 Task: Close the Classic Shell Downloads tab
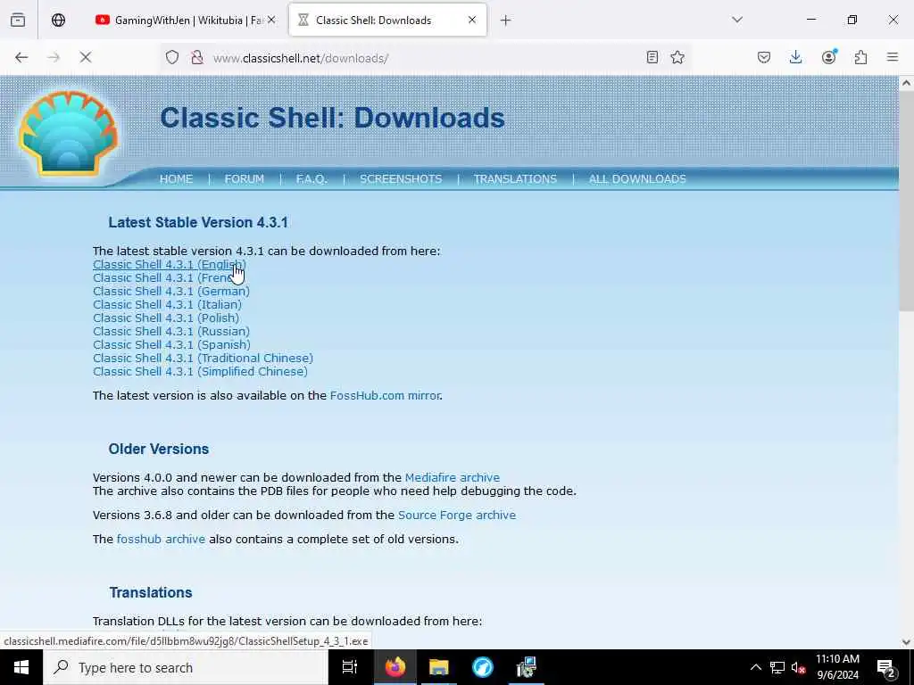(x=472, y=20)
